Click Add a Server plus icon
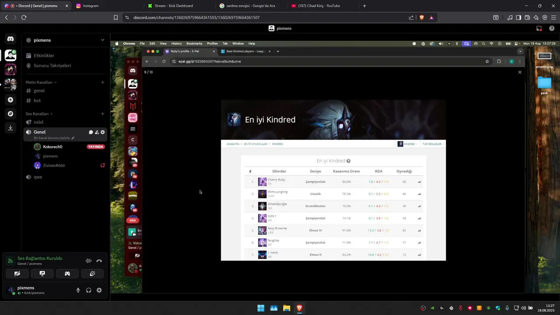The width and height of the screenshot is (560, 315). (x=10, y=100)
